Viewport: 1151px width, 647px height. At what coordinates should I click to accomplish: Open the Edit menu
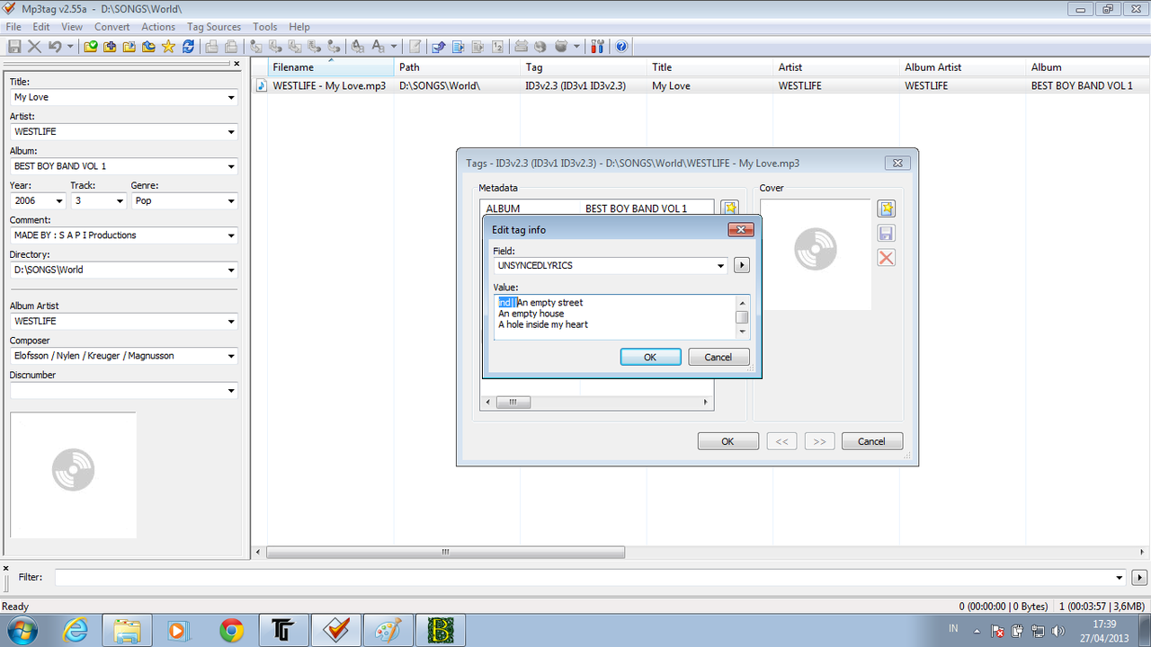pyautogui.click(x=41, y=27)
